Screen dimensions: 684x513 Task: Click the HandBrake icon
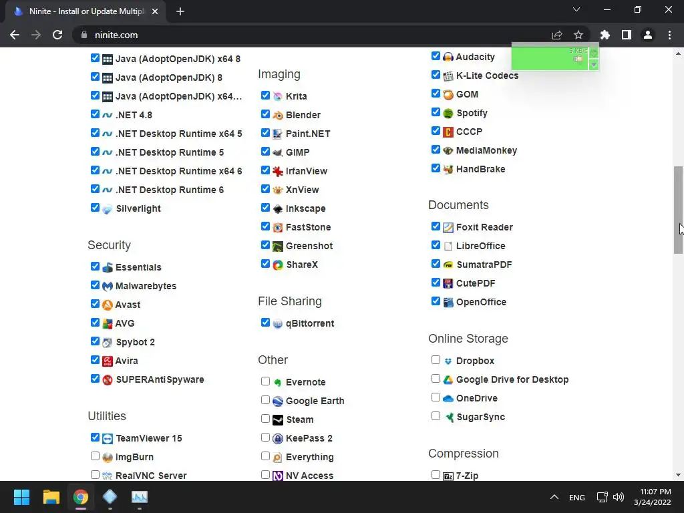tap(448, 169)
